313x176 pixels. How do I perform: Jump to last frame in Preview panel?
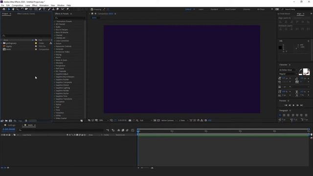(302, 105)
